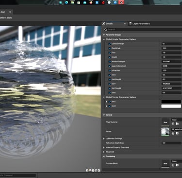Click use-selected-asset icon for Phys Material
182x178 pixels.
point(173,124)
